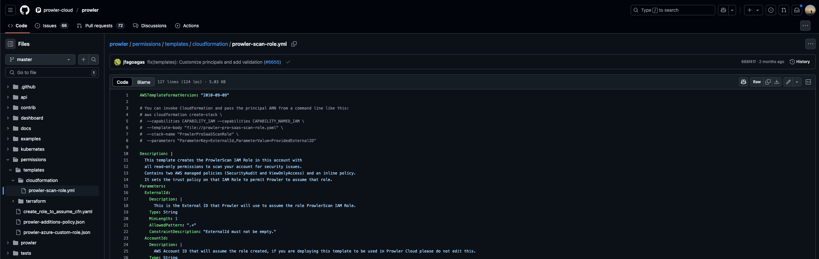Collapse the file tree side panel
819x259 pixels.
[10, 44]
